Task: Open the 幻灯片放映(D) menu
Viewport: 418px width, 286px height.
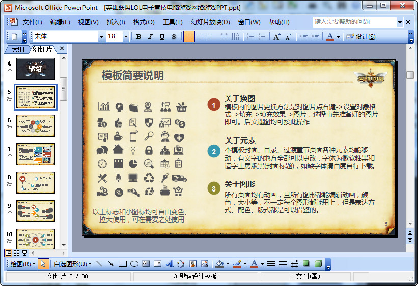Action: pos(210,22)
